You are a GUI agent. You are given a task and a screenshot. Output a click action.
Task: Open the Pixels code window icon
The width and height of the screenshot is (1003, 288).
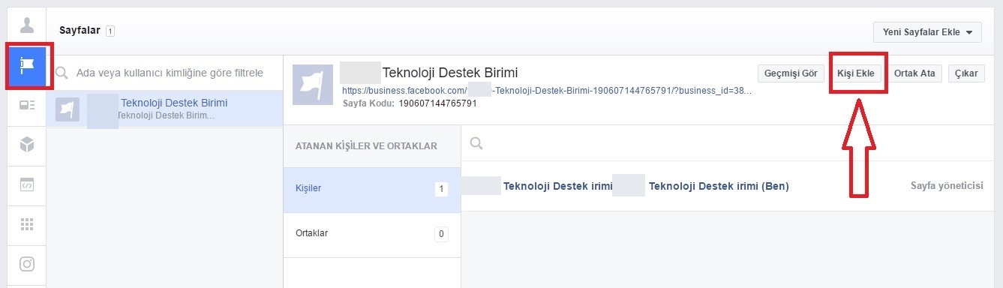point(27,184)
